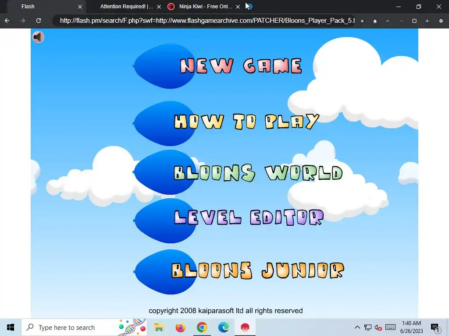
Task: Click the Type here to search box
Action: click(84, 327)
